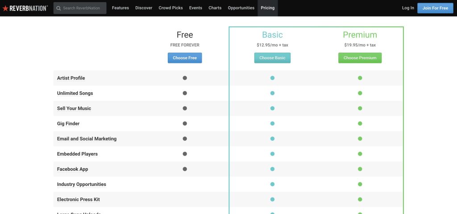The image size is (457, 214).
Task: Open the Events page
Action: coord(195,8)
